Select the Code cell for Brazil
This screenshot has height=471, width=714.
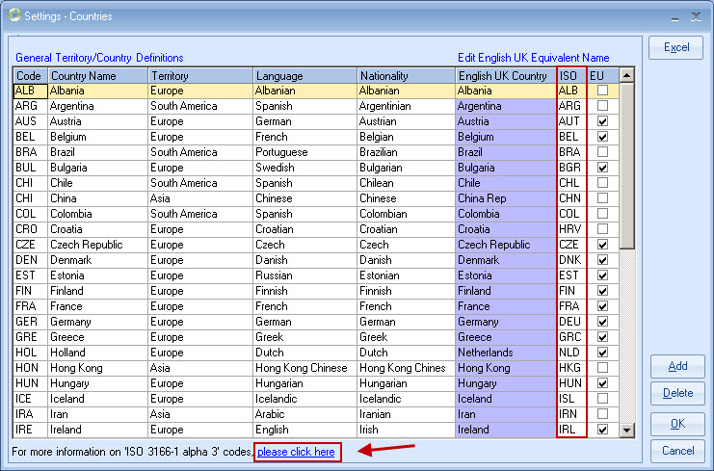click(x=30, y=152)
